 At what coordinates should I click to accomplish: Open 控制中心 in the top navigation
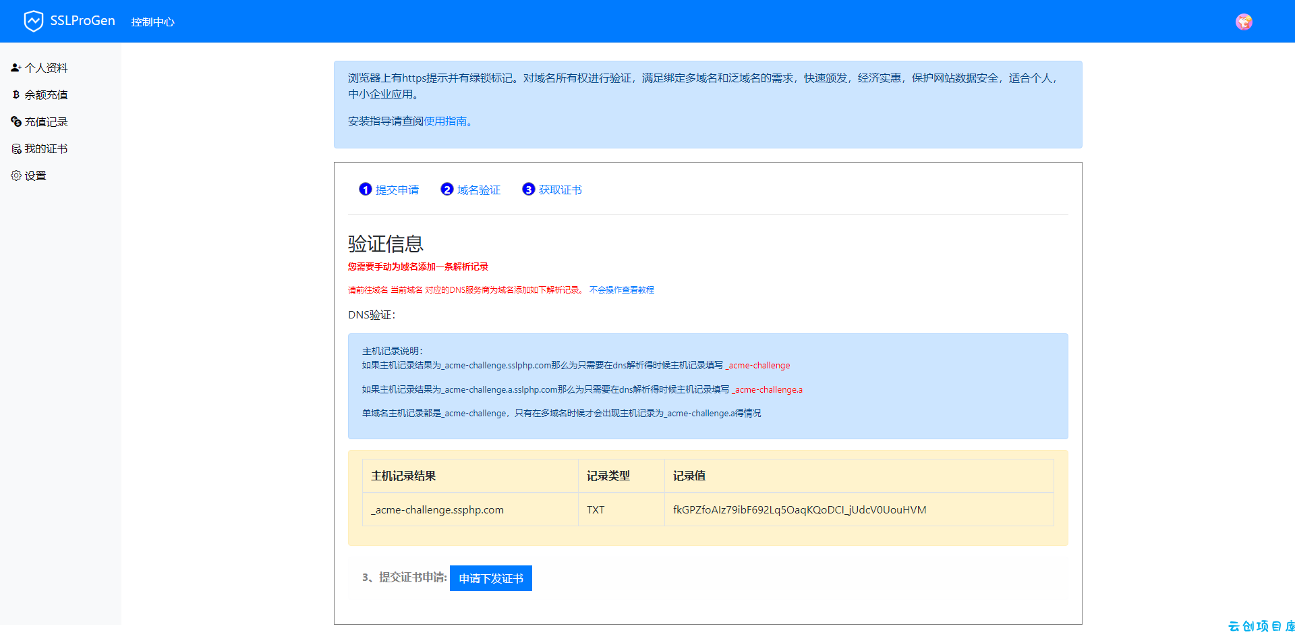click(152, 22)
